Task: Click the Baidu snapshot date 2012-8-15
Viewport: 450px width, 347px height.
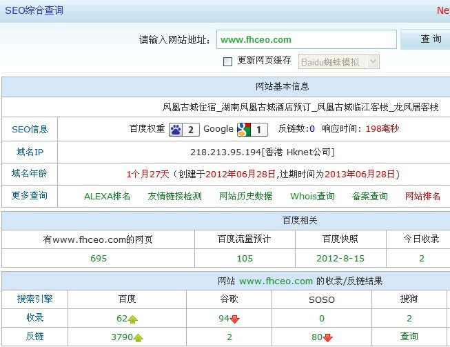Action: pyautogui.click(x=340, y=258)
